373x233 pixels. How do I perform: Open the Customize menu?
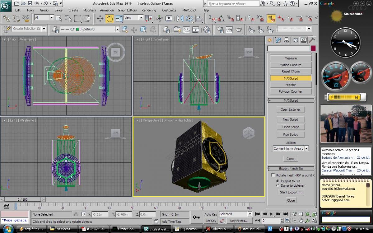pyautogui.click(x=169, y=10)
